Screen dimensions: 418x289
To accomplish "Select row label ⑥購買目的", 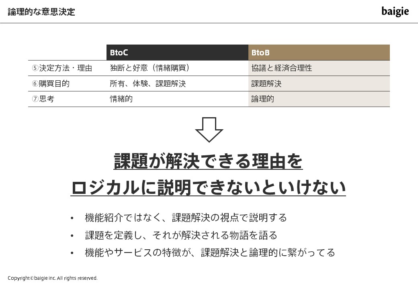I will pyautogui.click(x=51, y=83).
